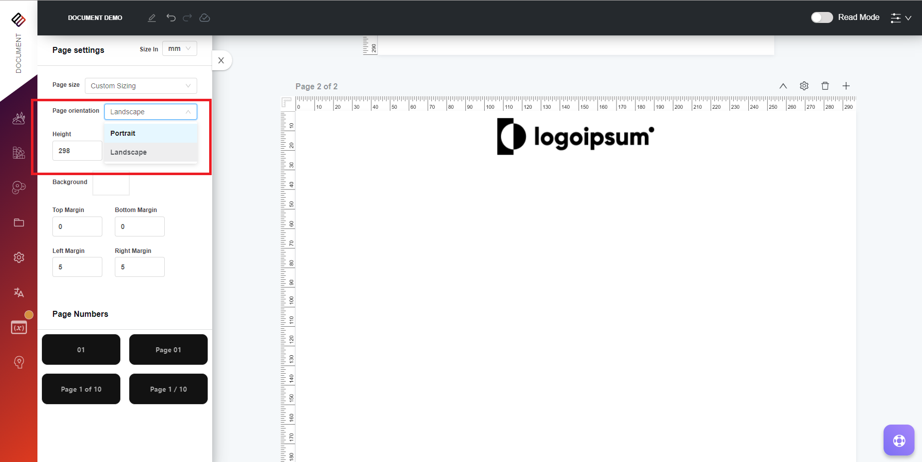Open the variables (x) icon in sidebar
This screenshot has width=922, height=462.
(x=19, y=327)
